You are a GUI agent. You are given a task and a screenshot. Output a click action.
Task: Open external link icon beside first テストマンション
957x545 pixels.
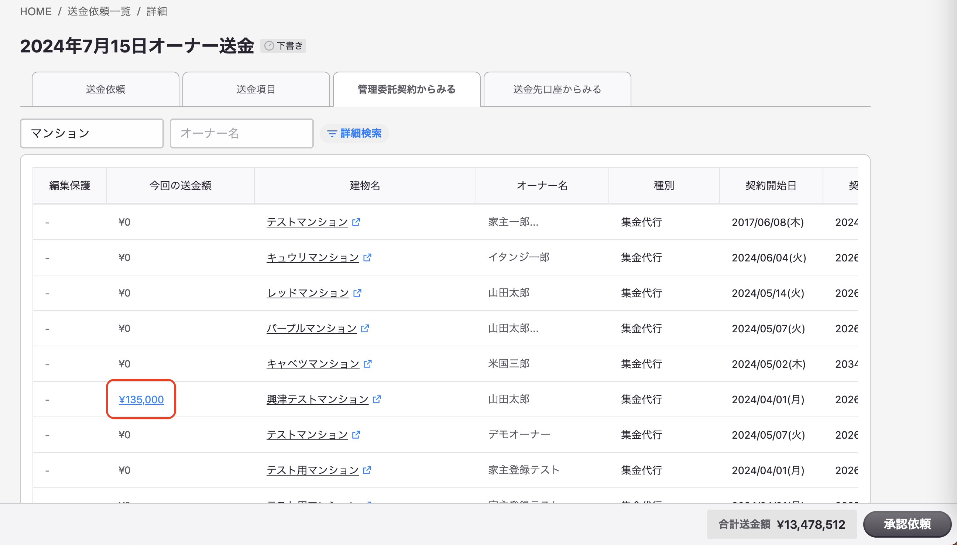click(356, 222)
